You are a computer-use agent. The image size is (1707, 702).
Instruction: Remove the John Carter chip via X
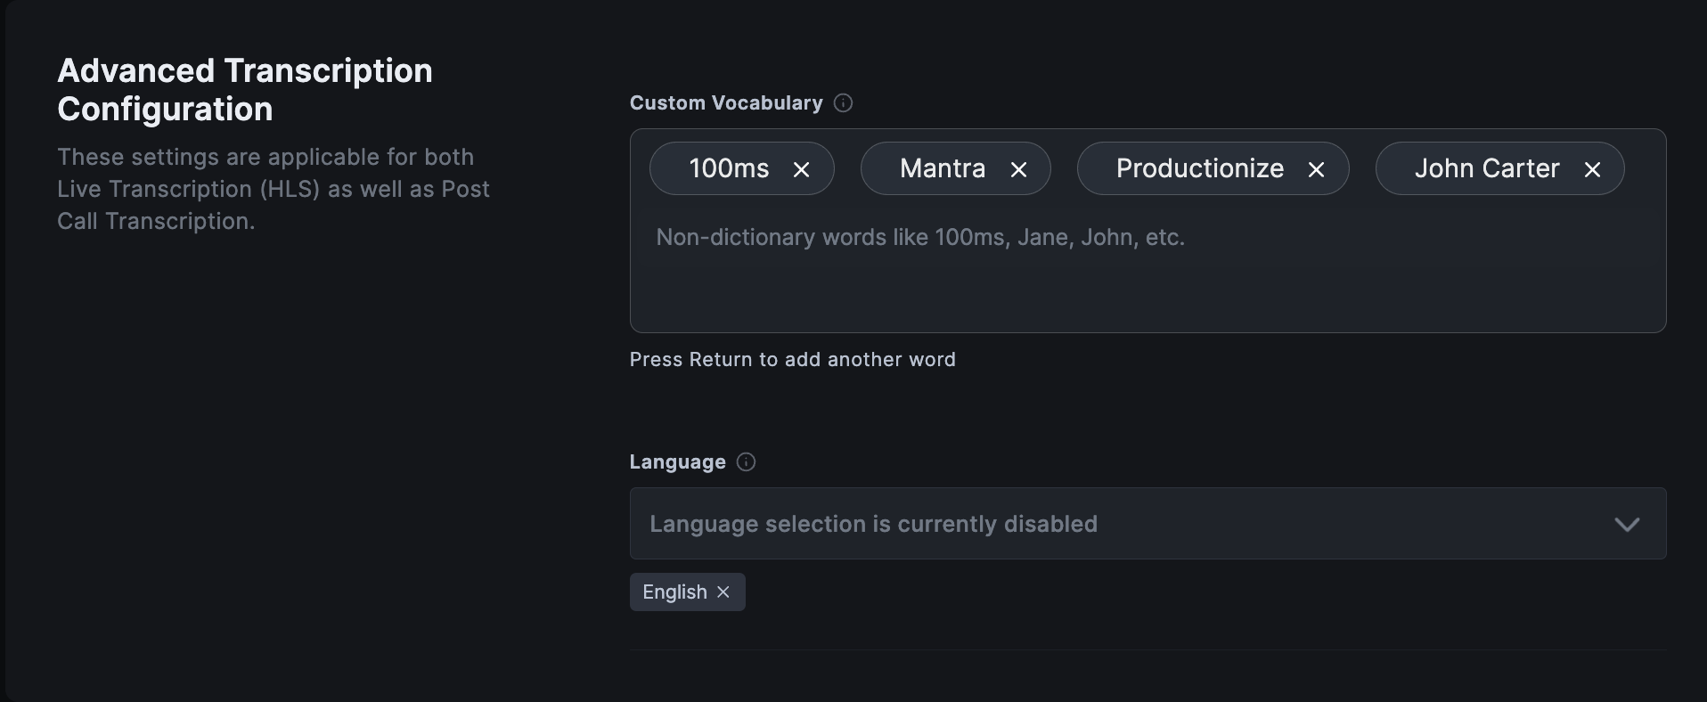tap(1592, 169)
